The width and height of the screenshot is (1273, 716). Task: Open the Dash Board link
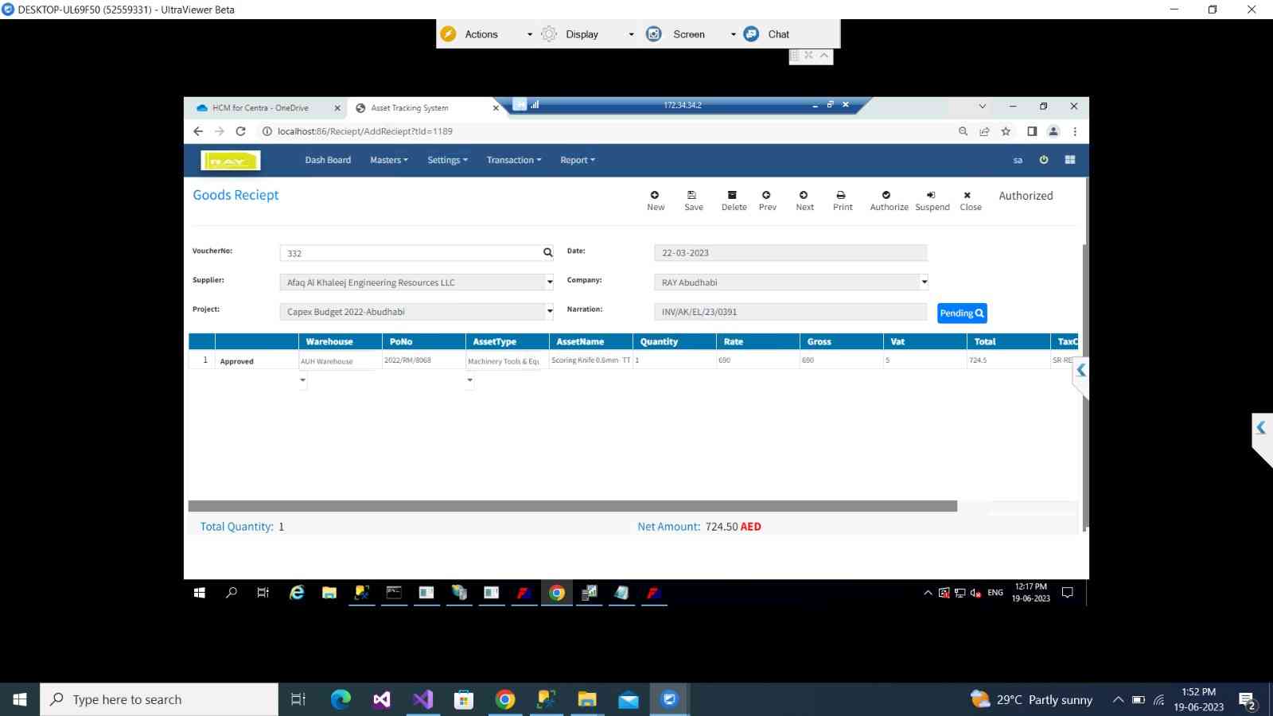(328, 160)
